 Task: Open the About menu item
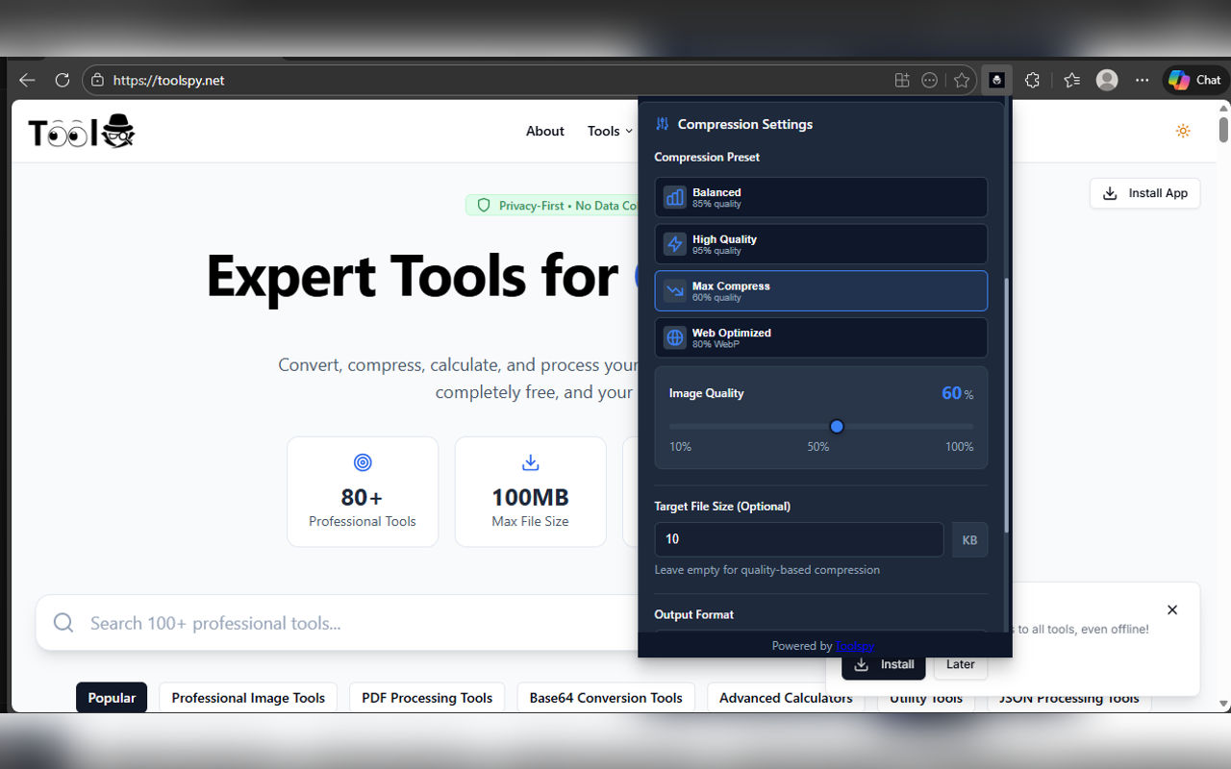coord(544,131)
